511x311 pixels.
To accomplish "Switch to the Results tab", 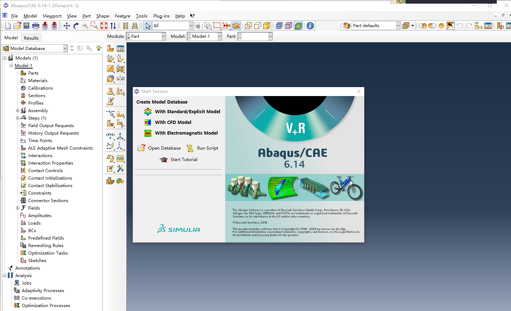I will tap(31, 38).
